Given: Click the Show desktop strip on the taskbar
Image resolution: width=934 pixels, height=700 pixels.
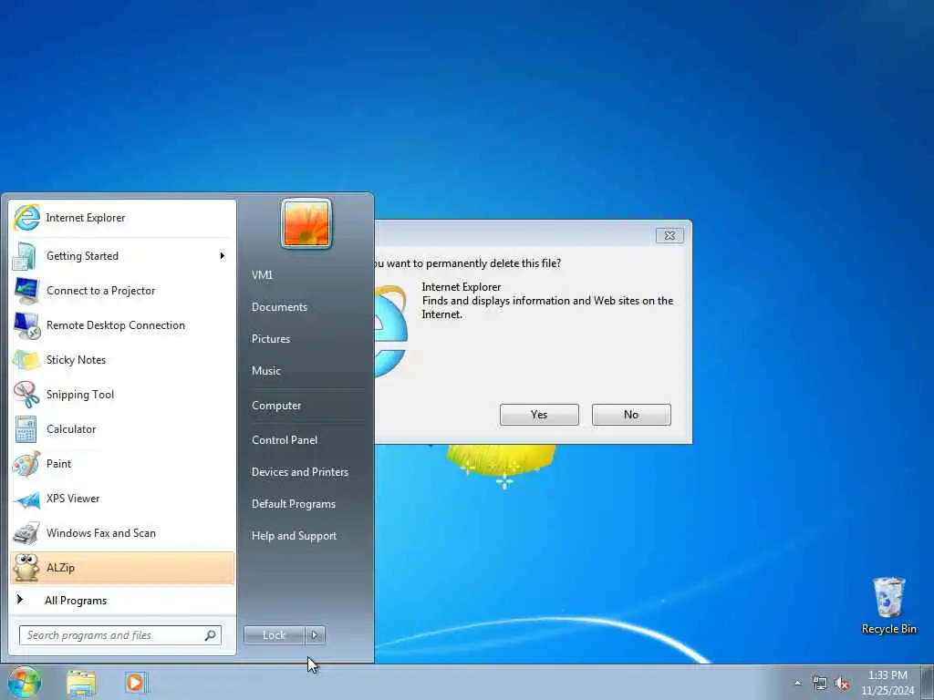Looking at the screenshot, I should [928, 682].
